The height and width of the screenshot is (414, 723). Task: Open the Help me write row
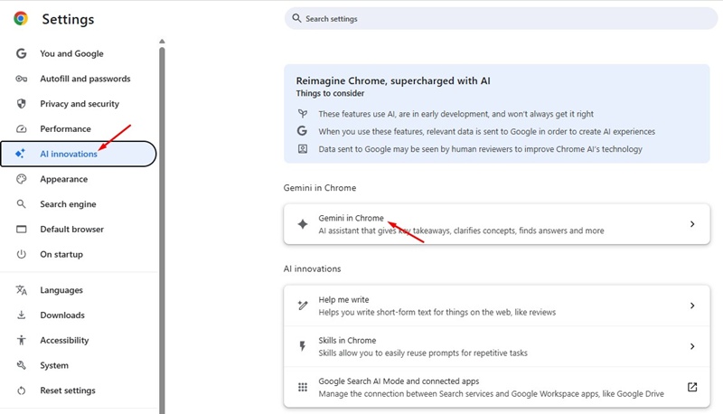click(496, 306)
